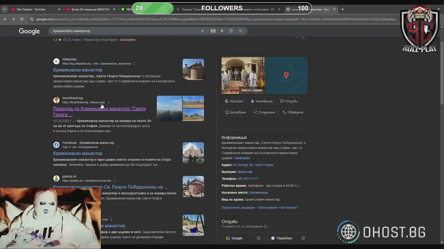Close The Clashers YouTube tab
This screenshot has width=444, height=249.
[59, 9]
